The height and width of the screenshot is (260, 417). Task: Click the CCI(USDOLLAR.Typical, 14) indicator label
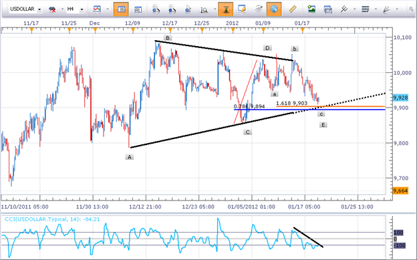(x=52, y=219)
